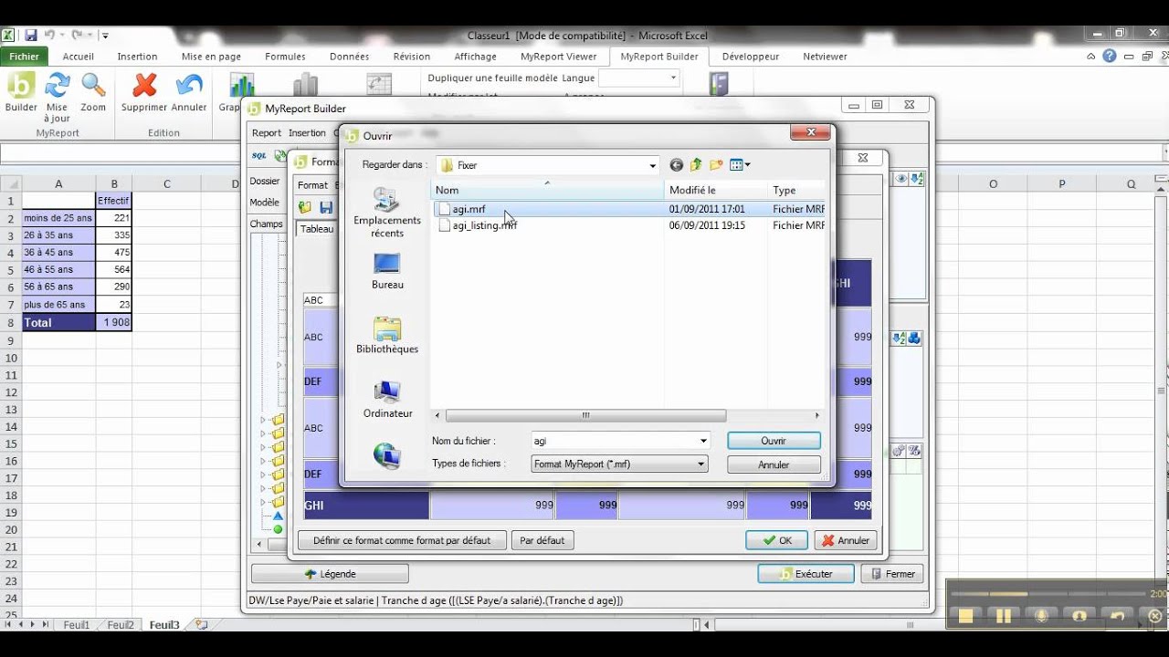
Task: Open the MyReport Viewer ribbon tab
Action: click(558, 57)
